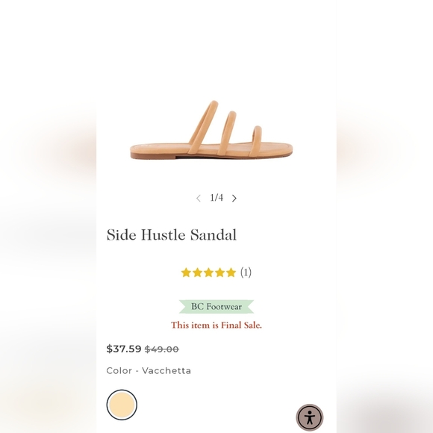Choose the fifth yellow rating star

[231, 272]
